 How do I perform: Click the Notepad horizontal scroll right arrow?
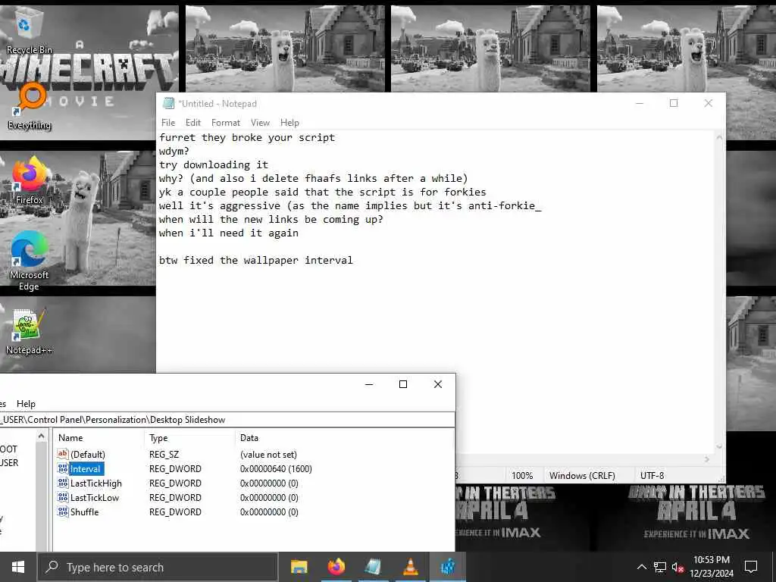(x=707, y=460)
